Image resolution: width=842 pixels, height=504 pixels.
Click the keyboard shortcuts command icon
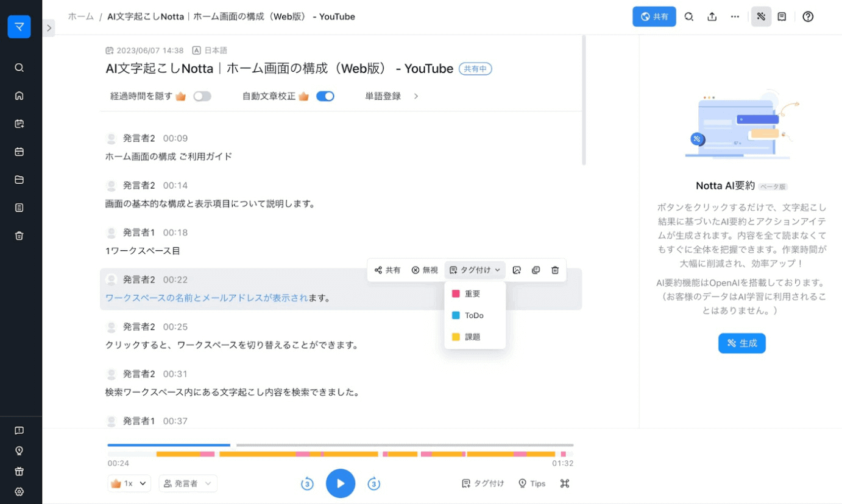tap(565, 483)
